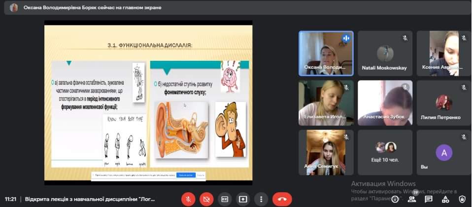Click Лилия Петренко's muted mic icon

point(464,87)
